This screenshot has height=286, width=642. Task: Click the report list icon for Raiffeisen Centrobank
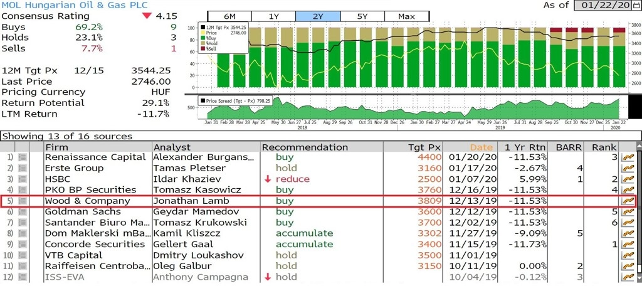[x=23, y=266]
